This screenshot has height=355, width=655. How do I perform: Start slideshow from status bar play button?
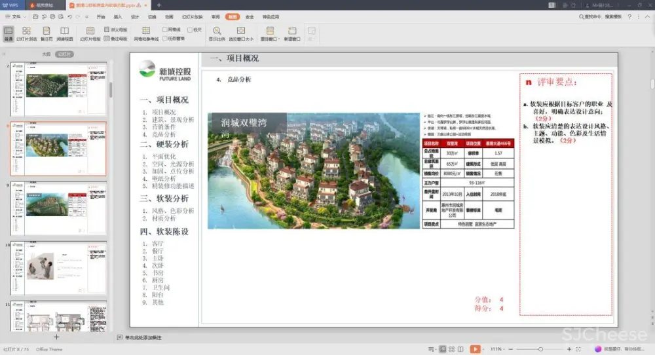click(476, 349)
